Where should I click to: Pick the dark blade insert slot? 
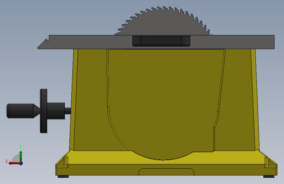161,41
